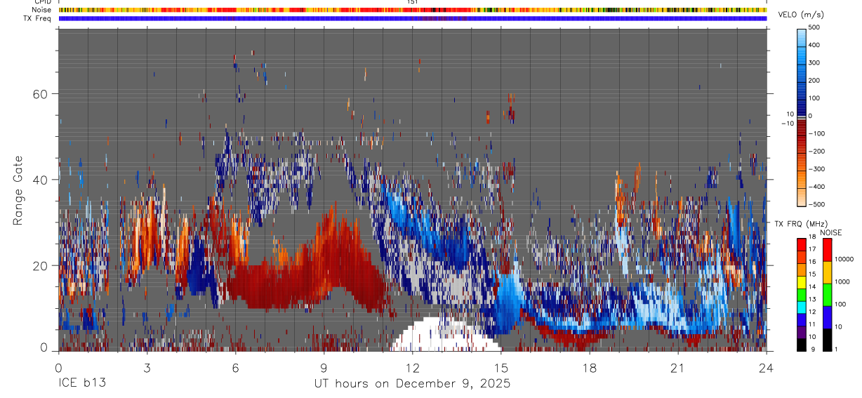Click the purple segment of TX FRQ colorbar
The width and height of the screenshot is (862, 398).
coord(801,332)
